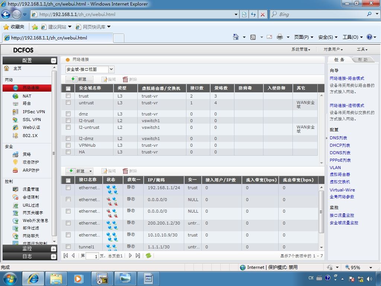Viewport: 381px width, 286px height.
Task: Open the 攻击防护 shield icon
Action: [x=16, y=162]
